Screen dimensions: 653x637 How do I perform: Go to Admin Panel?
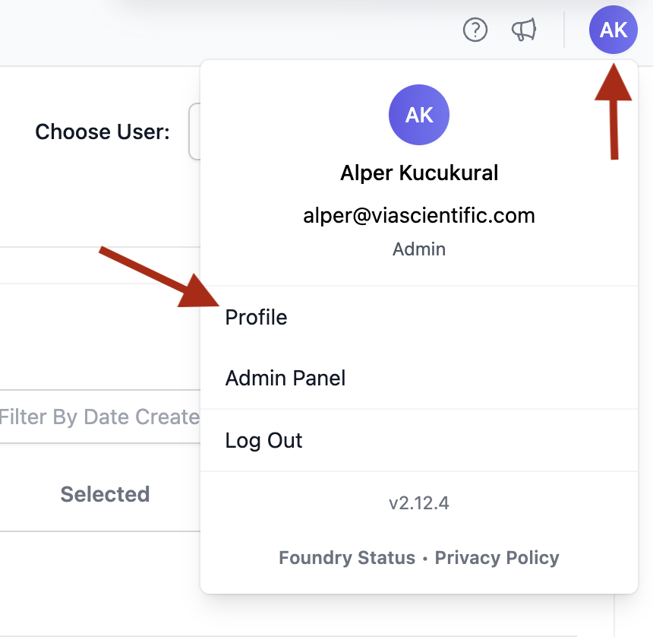(285, 378)
